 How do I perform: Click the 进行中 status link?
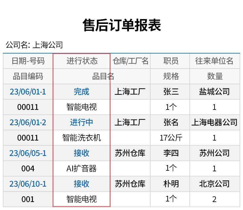point(82,122)
